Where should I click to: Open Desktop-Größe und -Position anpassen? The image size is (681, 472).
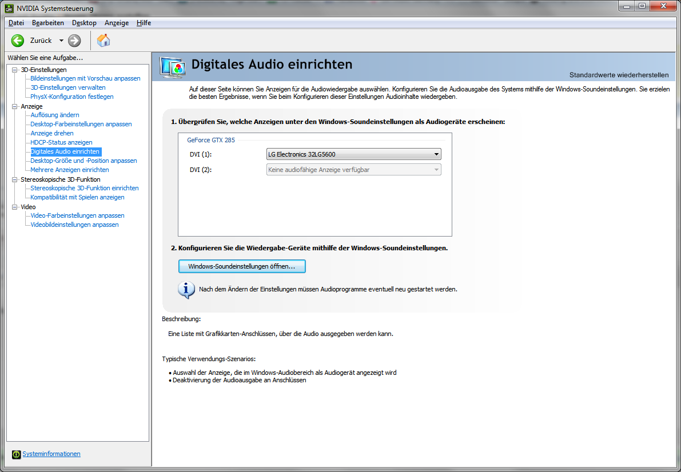pyautogui.click(x=83, y=160)
